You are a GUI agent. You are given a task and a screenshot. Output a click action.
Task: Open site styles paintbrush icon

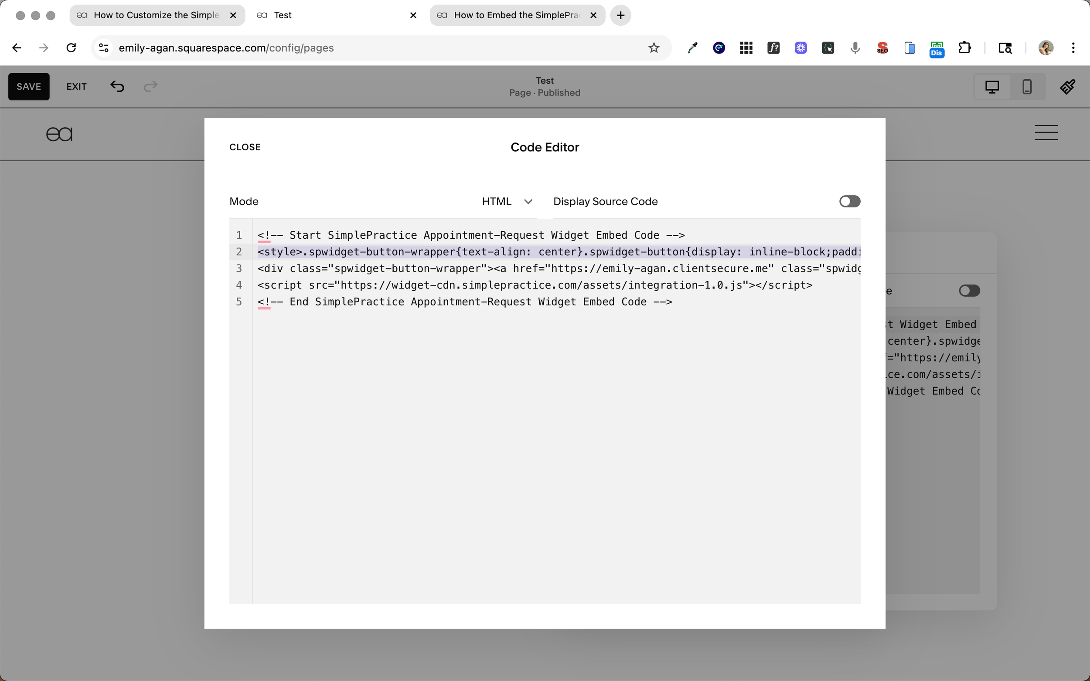(1067, 86)
